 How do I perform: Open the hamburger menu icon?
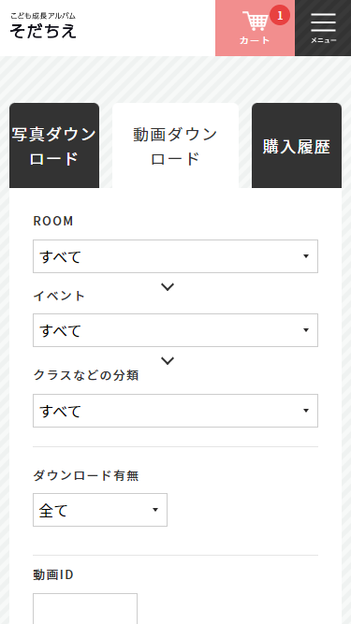[323, 22]
